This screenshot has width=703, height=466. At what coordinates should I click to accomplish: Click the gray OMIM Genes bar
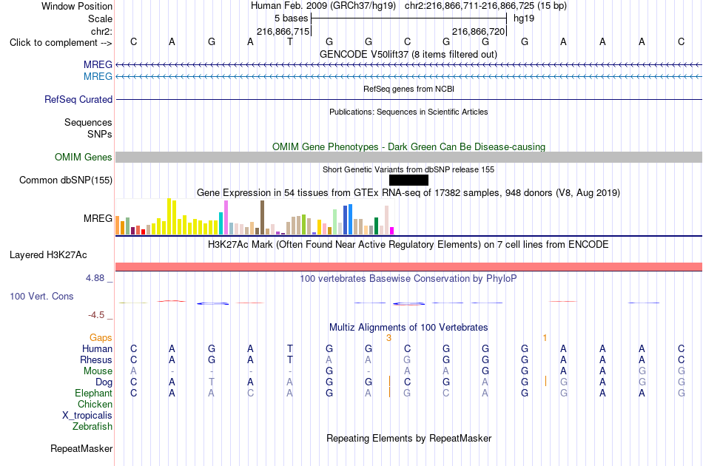point(408,158)
